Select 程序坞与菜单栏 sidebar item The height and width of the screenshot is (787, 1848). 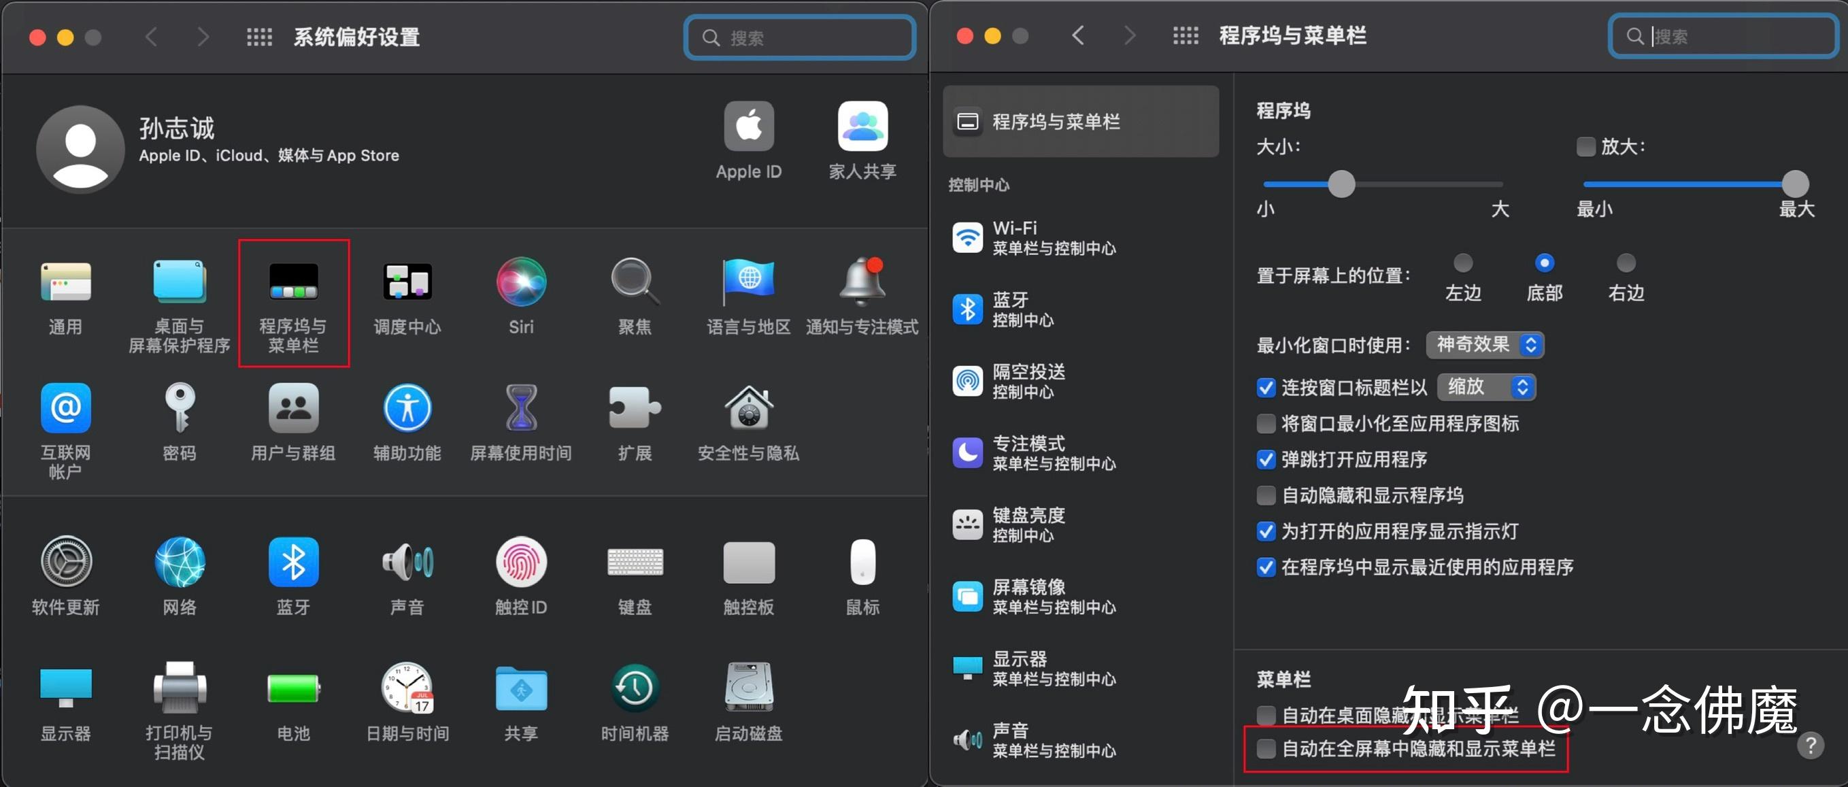pos(1080,121)
